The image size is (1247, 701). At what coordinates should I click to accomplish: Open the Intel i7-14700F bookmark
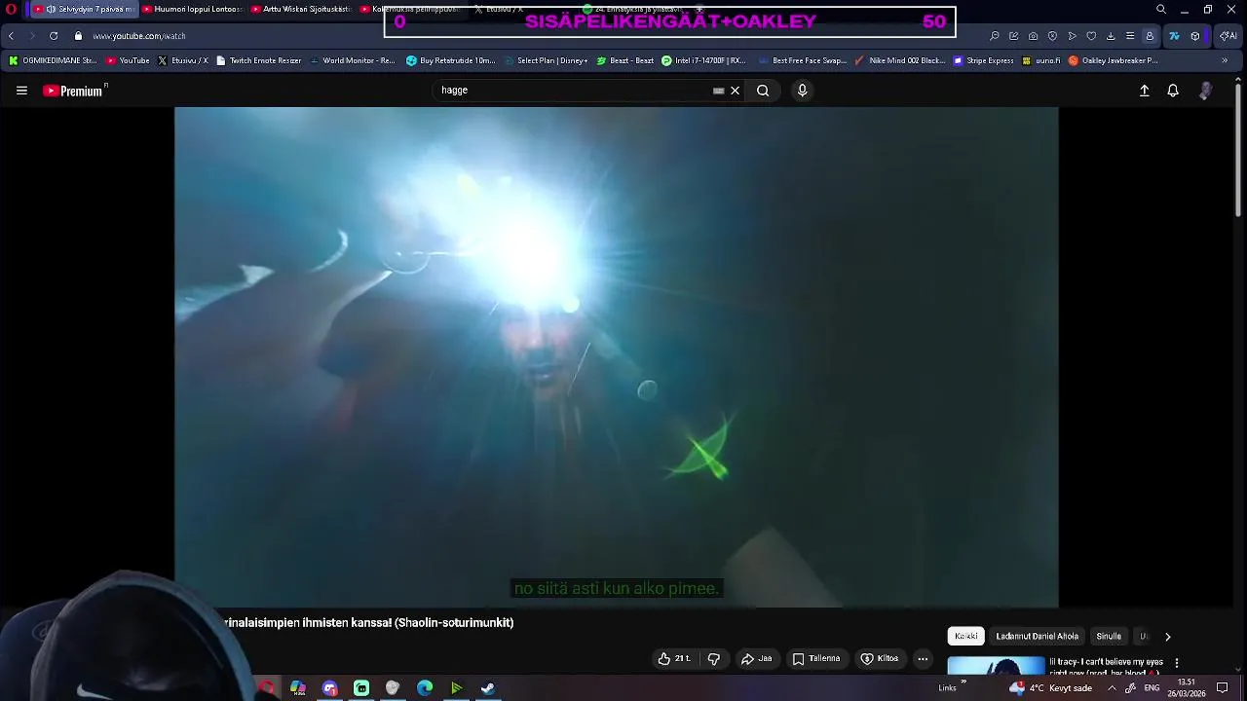point(703,60)
